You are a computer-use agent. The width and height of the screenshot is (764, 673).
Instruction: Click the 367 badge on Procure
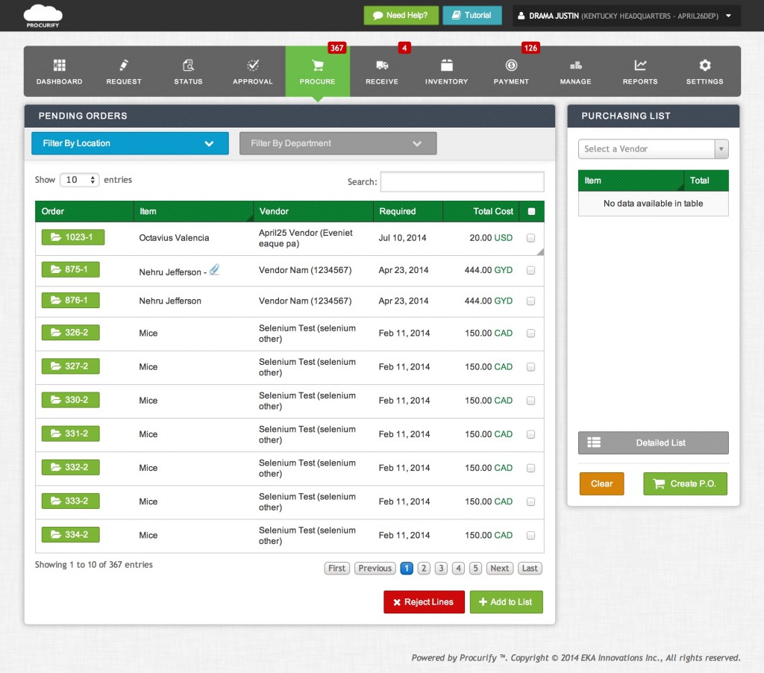(336, 48)
